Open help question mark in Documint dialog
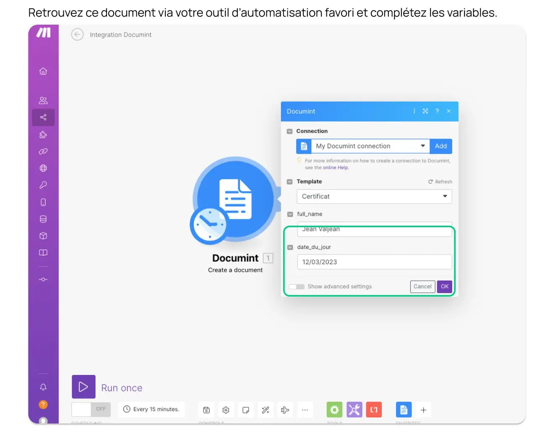This screenshot has width=537, height=433. [x=437, y=111]
